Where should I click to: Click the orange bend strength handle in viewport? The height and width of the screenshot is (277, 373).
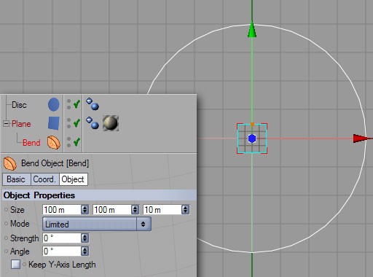click(x=252, y=125)
